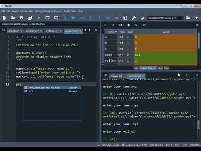
Task: Switch to the Plots pane tab
Action: [160, 68]
